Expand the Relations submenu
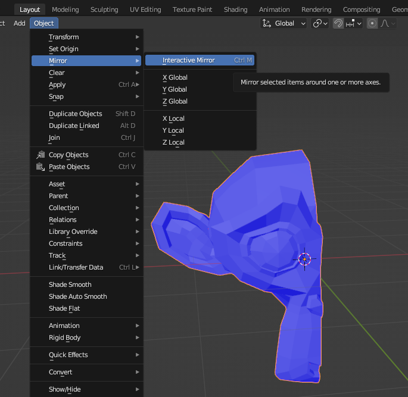The image size is (408, 397). [86, 220]
